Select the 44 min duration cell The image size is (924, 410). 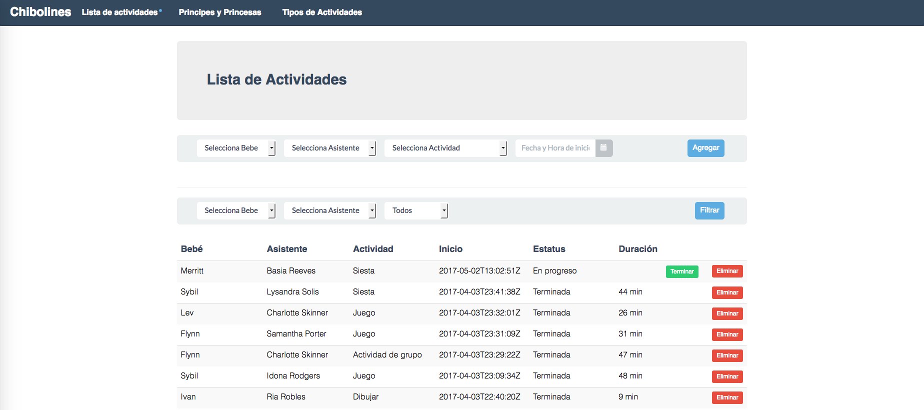point(630,292)
